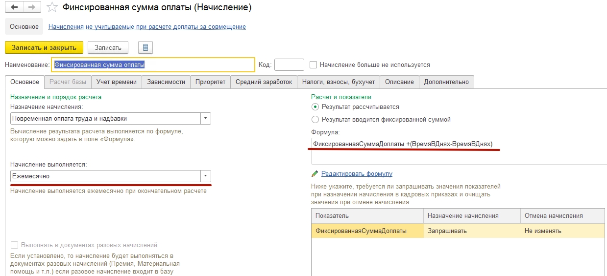Go to 'Налоги, взносы, бухучет' tab
Image resolution: width=607 pixels, height=276 pixels.
pyautogui.click(x=338, y=82)
